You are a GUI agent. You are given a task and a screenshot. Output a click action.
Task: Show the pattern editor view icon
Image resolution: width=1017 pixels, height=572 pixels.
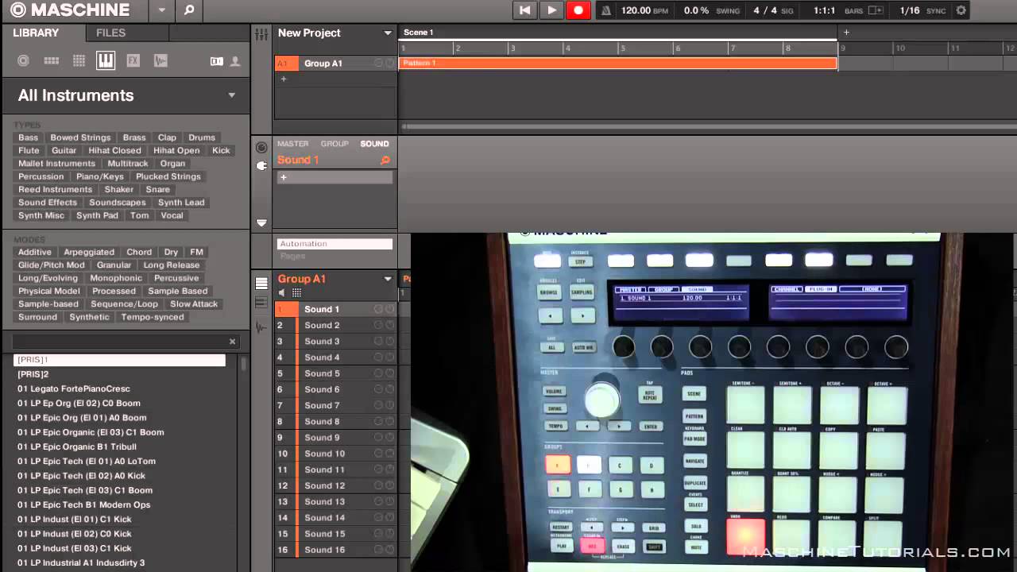261,284
